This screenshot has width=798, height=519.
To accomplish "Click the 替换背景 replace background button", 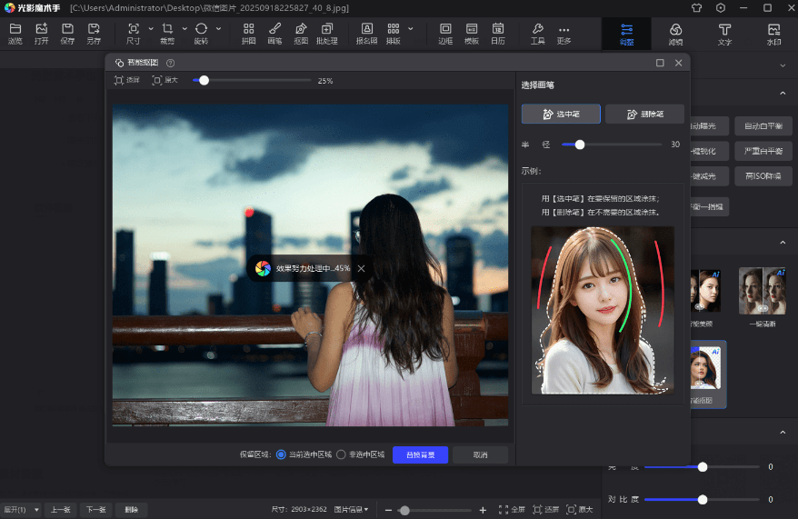I will pos(420,454).
